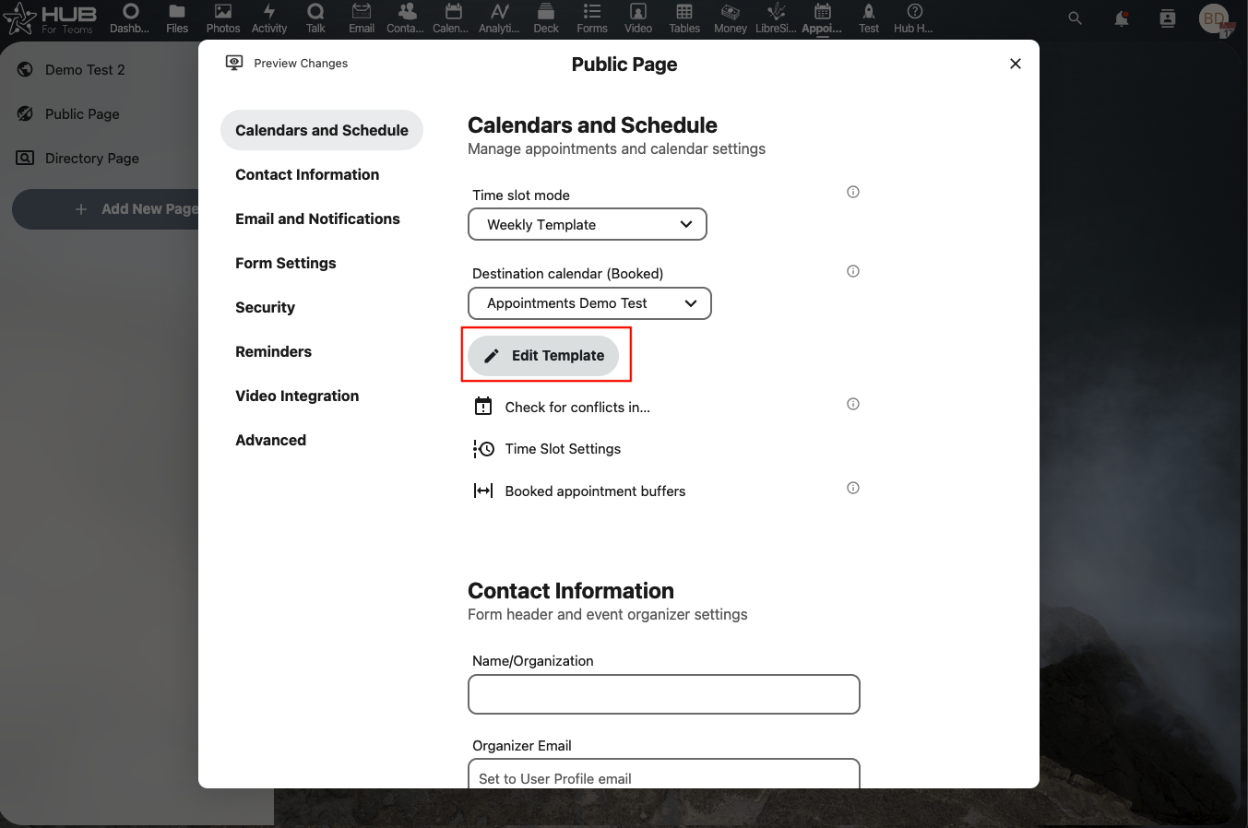Open the Hub Help app icon
This screenshot has height=828, width=1248.
914,18
